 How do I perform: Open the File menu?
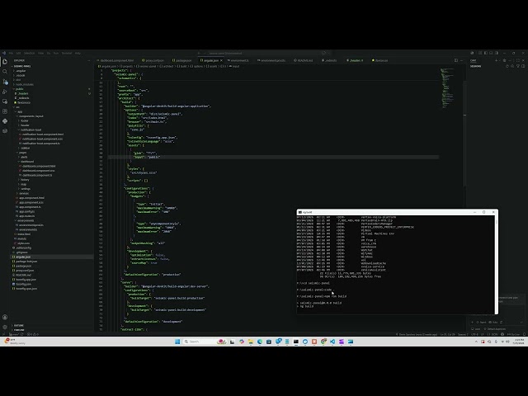11,53
